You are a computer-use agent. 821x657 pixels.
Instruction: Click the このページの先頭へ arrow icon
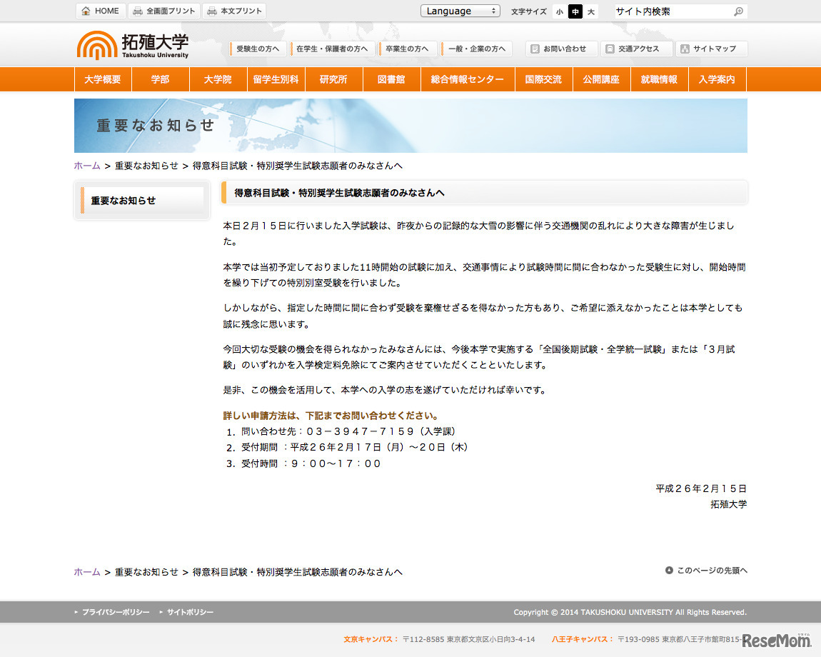669,570
